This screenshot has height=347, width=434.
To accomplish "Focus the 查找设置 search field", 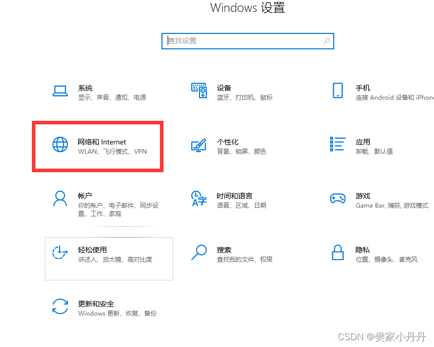I will coord(248,41).
